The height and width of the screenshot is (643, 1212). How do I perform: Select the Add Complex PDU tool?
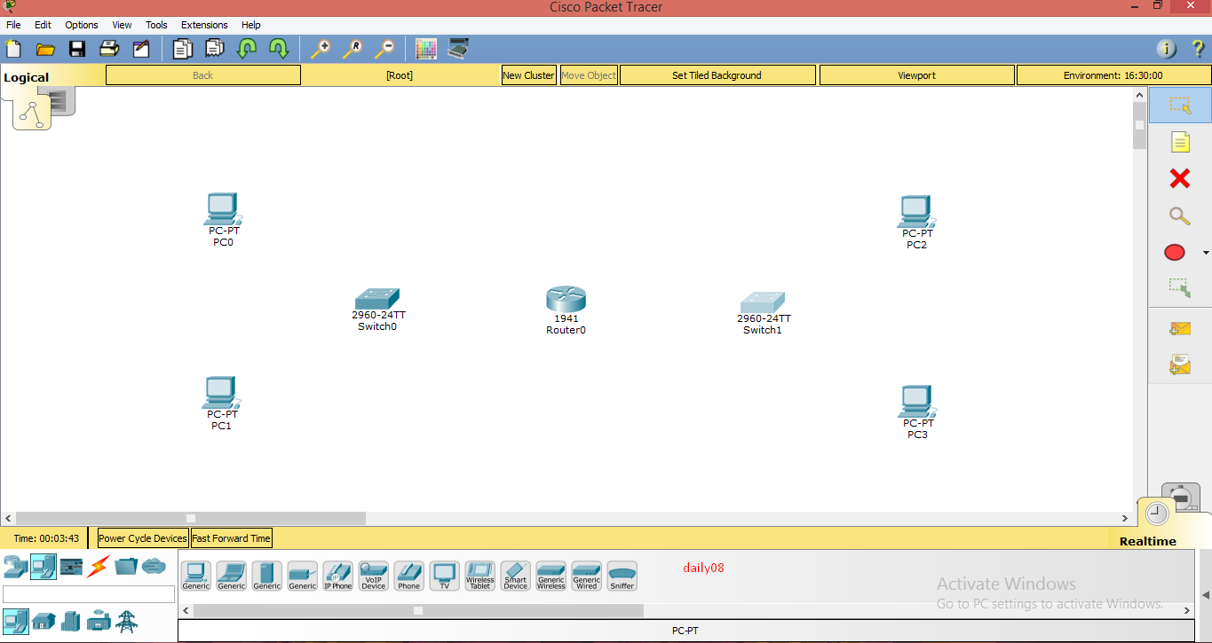(x=1179, y=364)
